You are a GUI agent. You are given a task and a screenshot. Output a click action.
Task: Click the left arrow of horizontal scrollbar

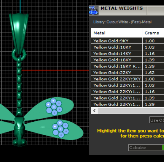94,111
